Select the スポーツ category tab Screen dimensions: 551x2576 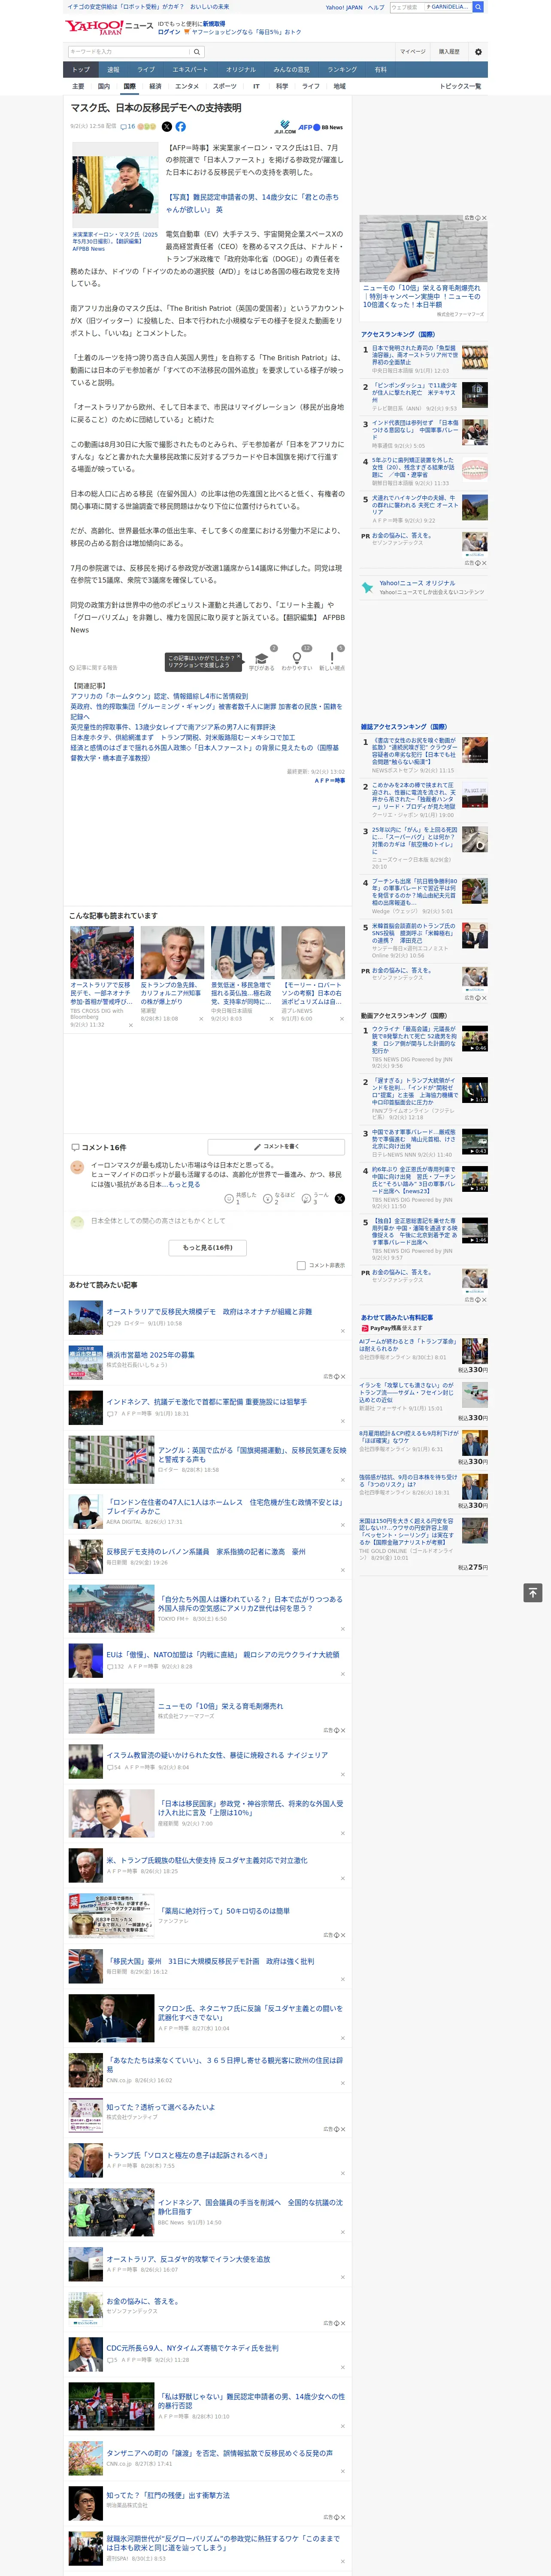pyautogui.click(x=225, y=86)
